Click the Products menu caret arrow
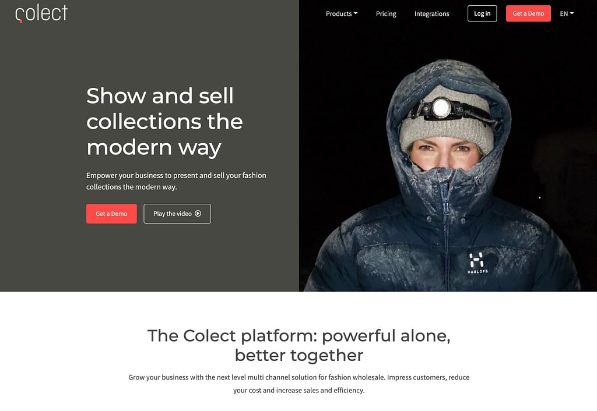This screenshot has width=597, height=411. pyautogui.click(x=356, y=13)
